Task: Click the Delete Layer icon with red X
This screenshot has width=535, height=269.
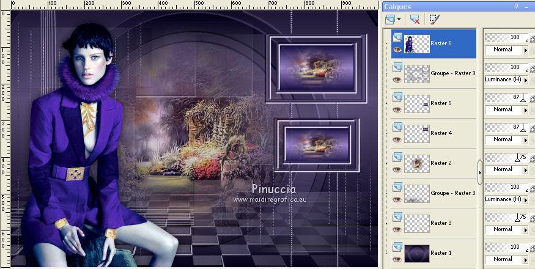Action: coord(415,20)
